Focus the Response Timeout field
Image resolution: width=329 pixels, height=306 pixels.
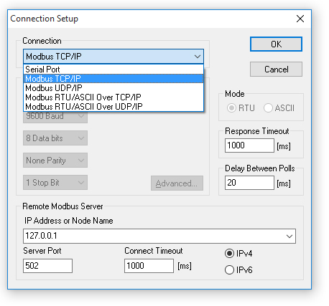click(x=249, y=145)
